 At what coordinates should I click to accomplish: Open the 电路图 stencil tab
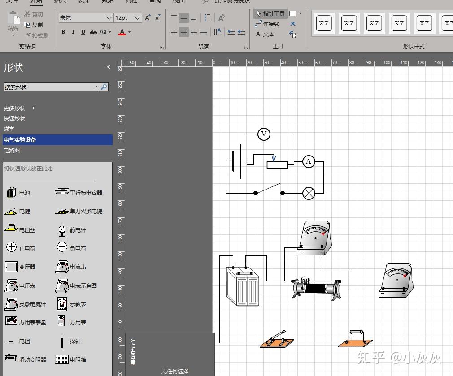coord(12,151)
